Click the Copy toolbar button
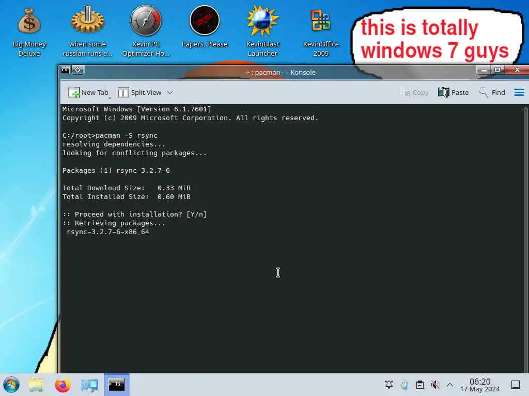The image size is (529, 396). coord(414,92)
